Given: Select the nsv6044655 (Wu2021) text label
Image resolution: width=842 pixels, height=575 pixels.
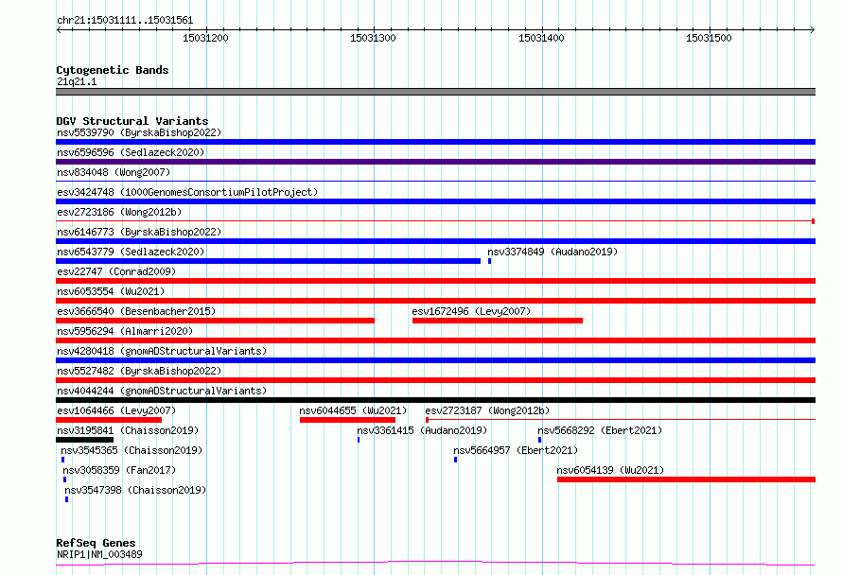Looking at the screenshot, I should 353,410.
